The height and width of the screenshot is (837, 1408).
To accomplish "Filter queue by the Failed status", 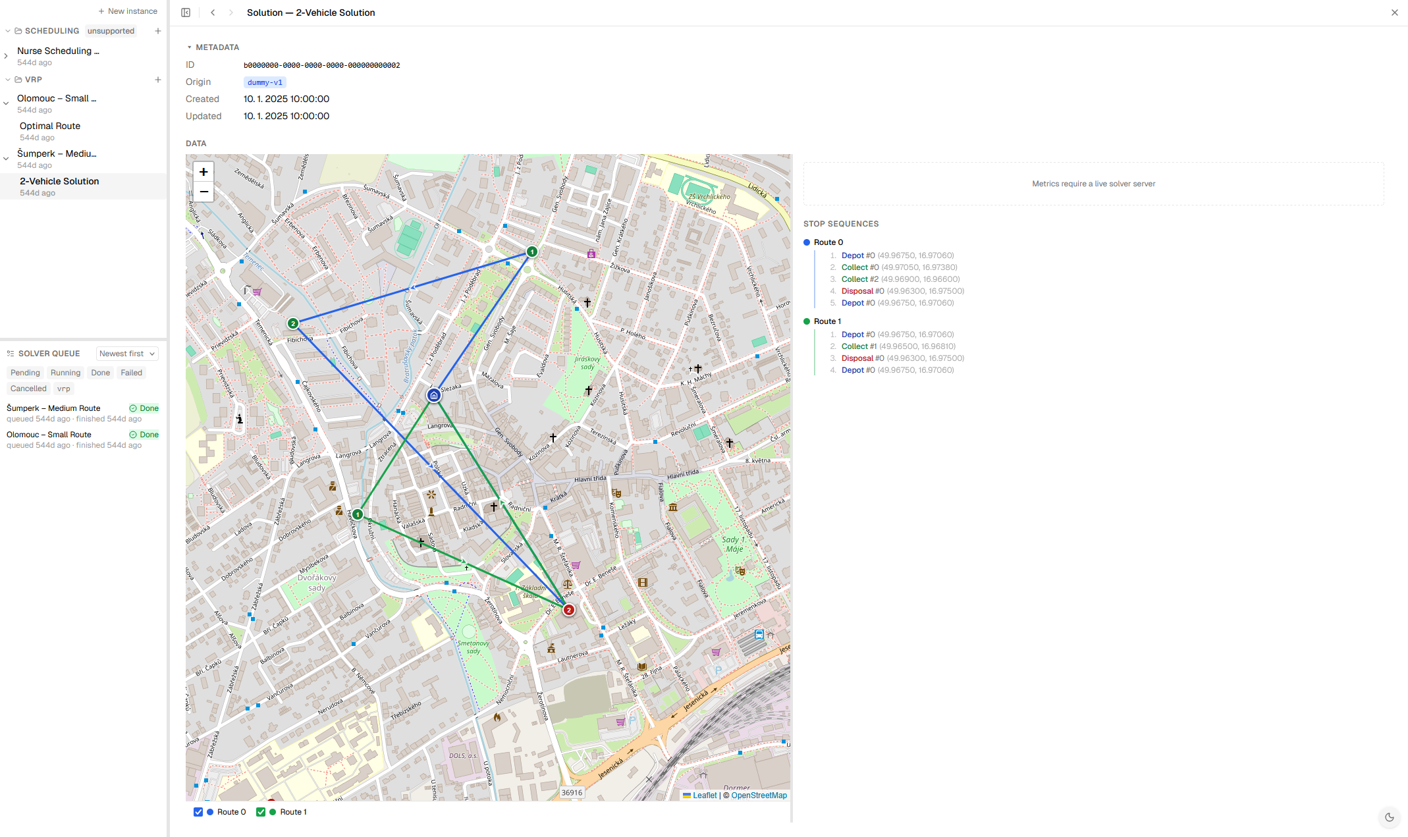I will 132,373.
